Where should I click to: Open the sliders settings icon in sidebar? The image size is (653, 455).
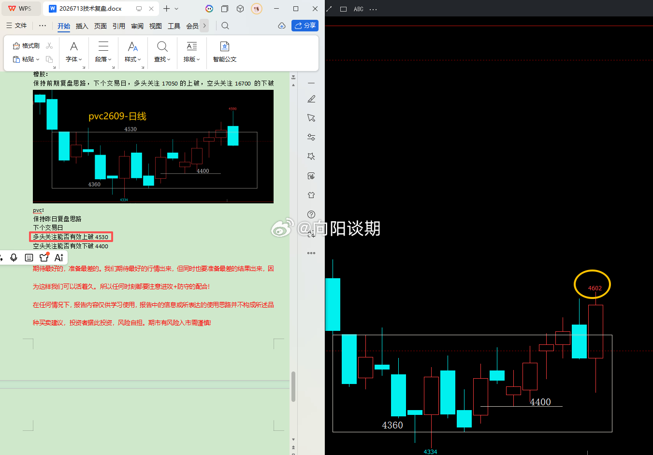(x=311, y=137)
